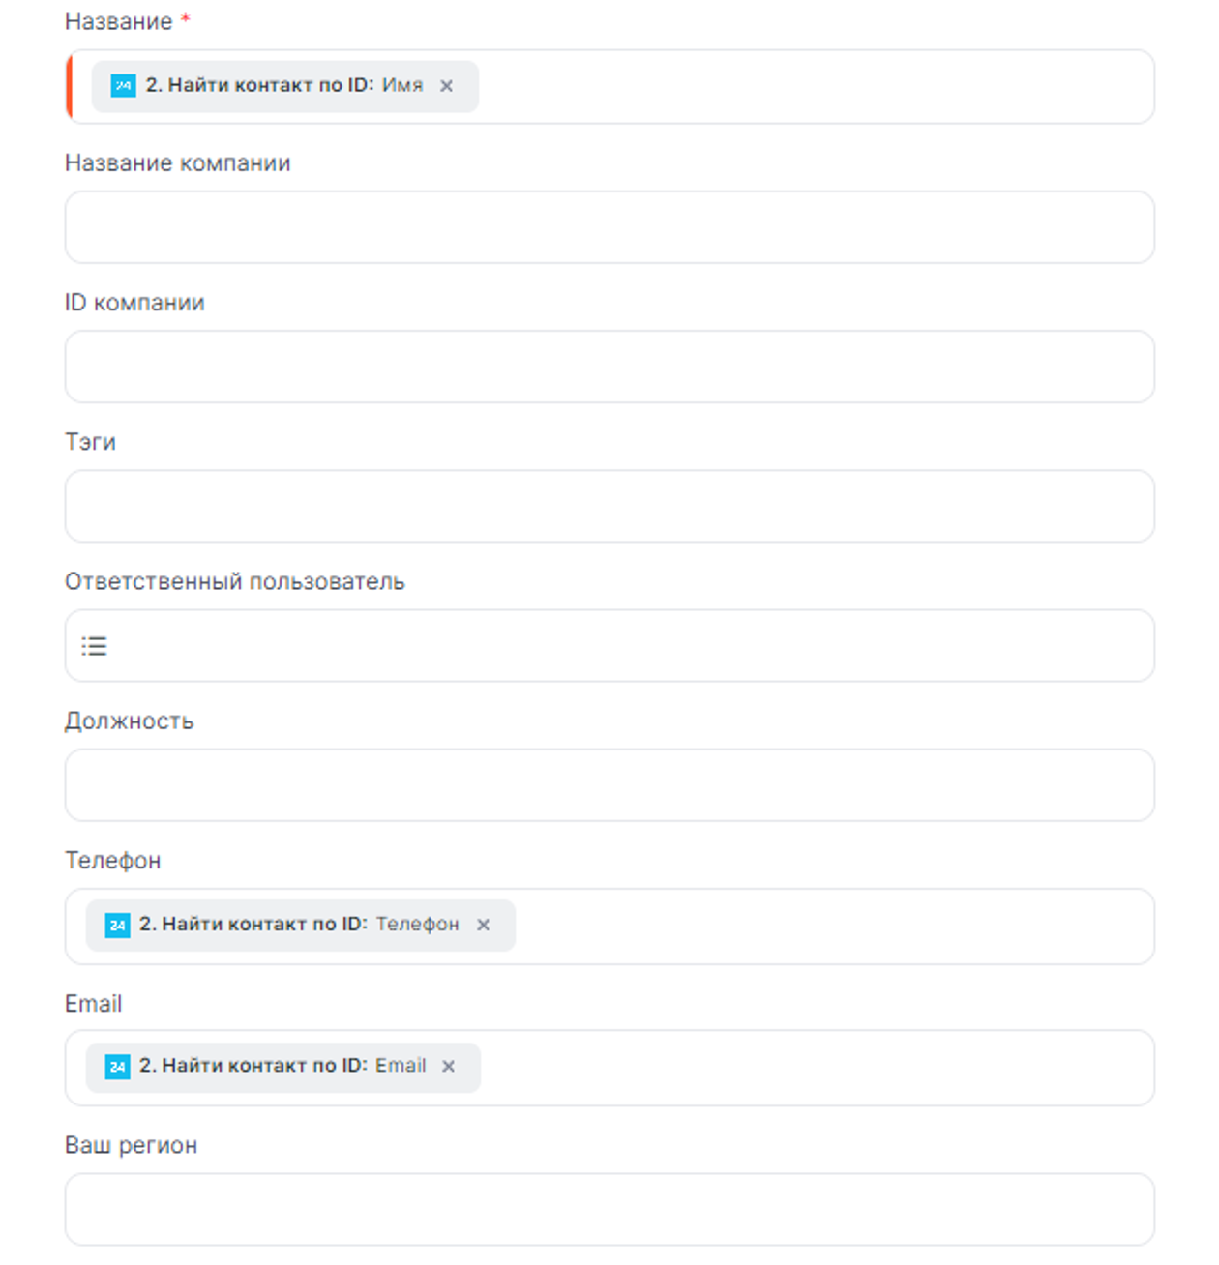The height and width of the screenshot is (1265, 1219).
Task: Click empty area of Название field
Action: 813,86
